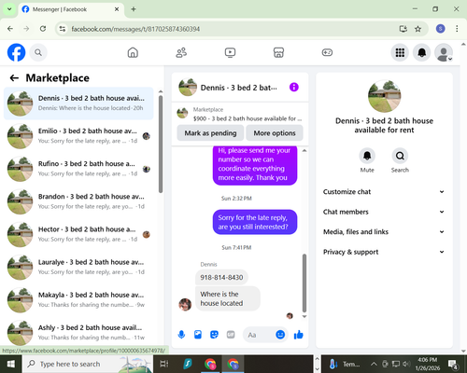Open Chrome profile avatar button
The width and height of the screenshot is (467, 373).
pyautogui.click(x=440, y=29)
